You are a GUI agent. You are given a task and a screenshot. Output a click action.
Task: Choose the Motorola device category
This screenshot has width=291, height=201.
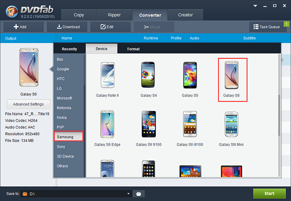[x=68, y=108]
